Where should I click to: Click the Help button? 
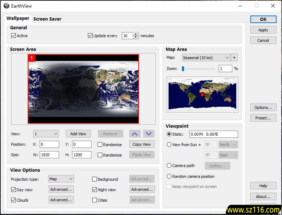coord(263,186)
